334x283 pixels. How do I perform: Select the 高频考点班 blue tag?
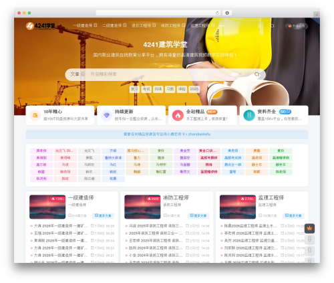click(x=232, y=158)
